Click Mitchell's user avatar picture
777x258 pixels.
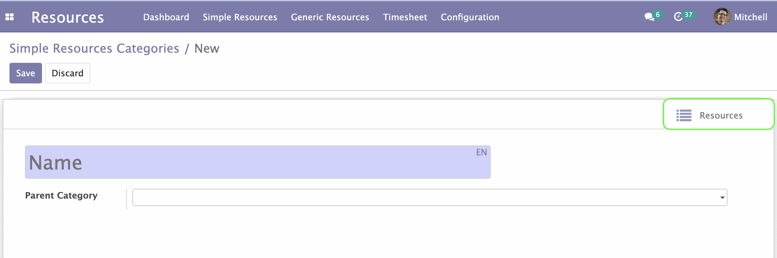coord(722,17)
